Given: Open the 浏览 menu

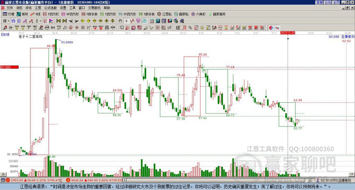Looking at the screenshot, I should (x=19, y=8).
